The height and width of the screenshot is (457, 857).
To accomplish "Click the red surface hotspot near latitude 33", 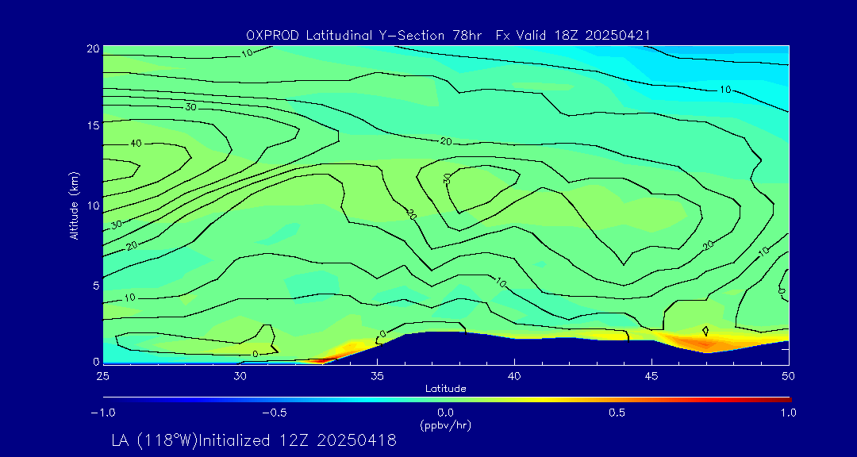I will [321, 359].
